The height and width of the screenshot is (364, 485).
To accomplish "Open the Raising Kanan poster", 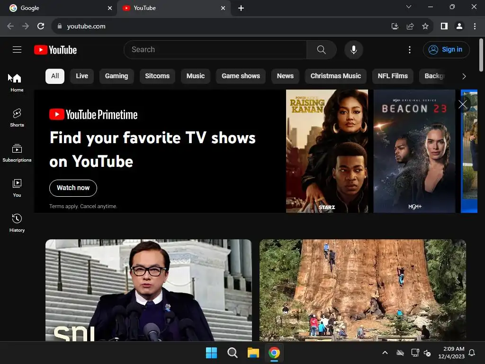I will point(327,151).
